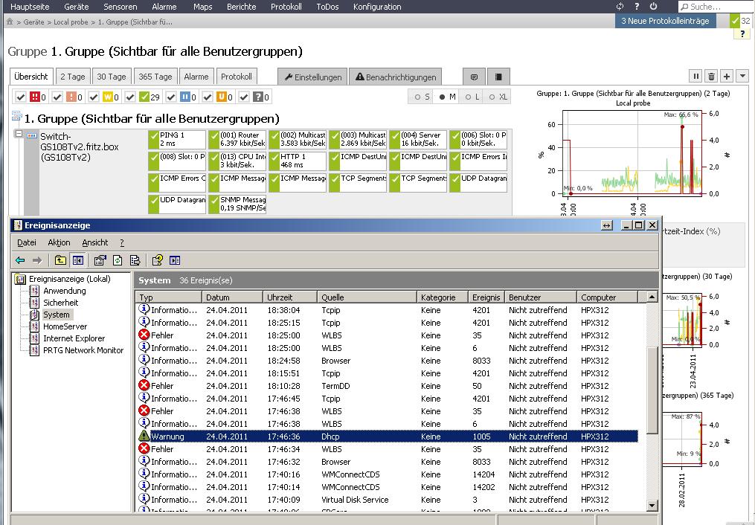Pause the group with the pause icon
This screenshot has width=755, height=525.
(695, 76)
